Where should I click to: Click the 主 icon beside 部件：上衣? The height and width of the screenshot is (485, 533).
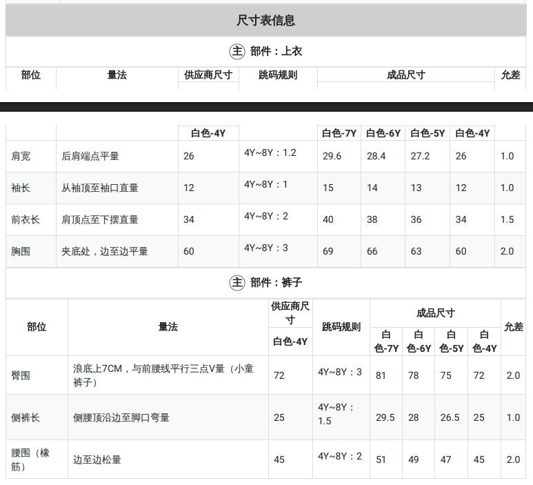click(237, 51)
